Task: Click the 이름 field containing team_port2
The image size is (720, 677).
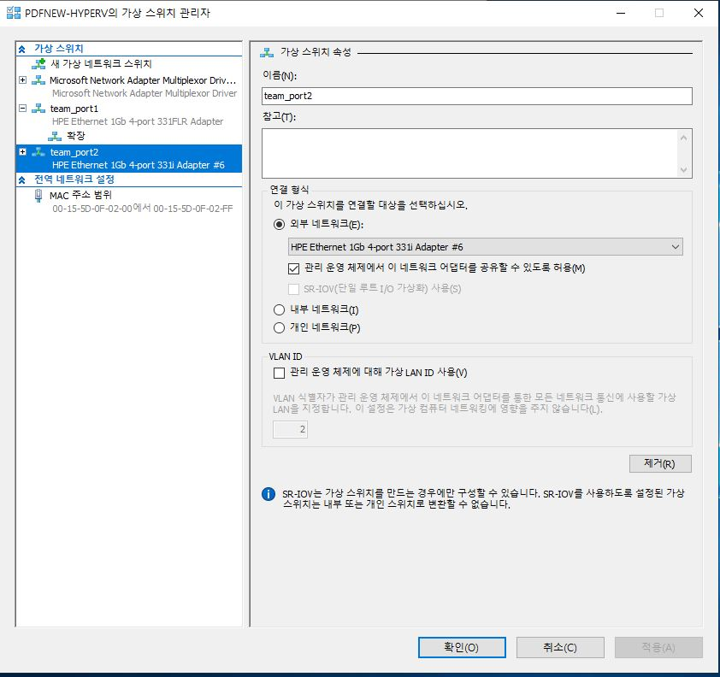Action: point(477,96)
